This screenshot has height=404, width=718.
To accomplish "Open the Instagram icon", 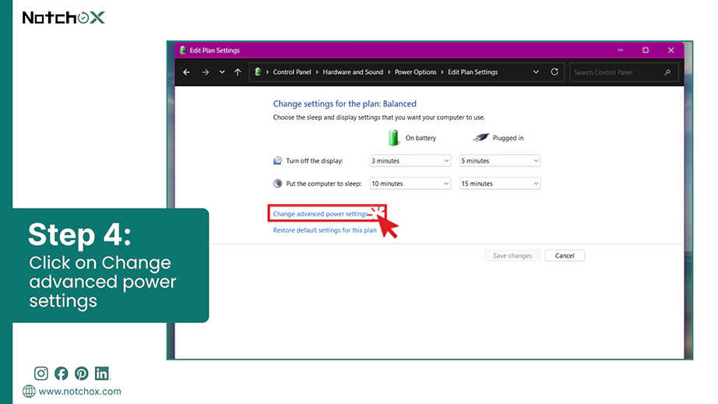I will 40,374.
